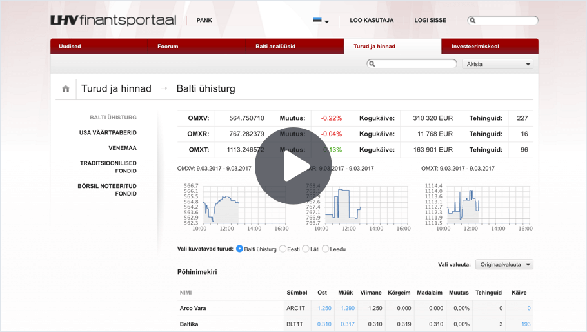Open the Uudised tab
Image resolution: width=587 pixels, height=332 pixels.
(99, 46)
